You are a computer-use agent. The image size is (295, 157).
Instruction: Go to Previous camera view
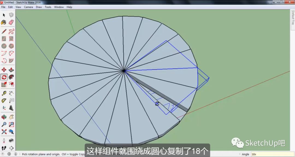11,132
